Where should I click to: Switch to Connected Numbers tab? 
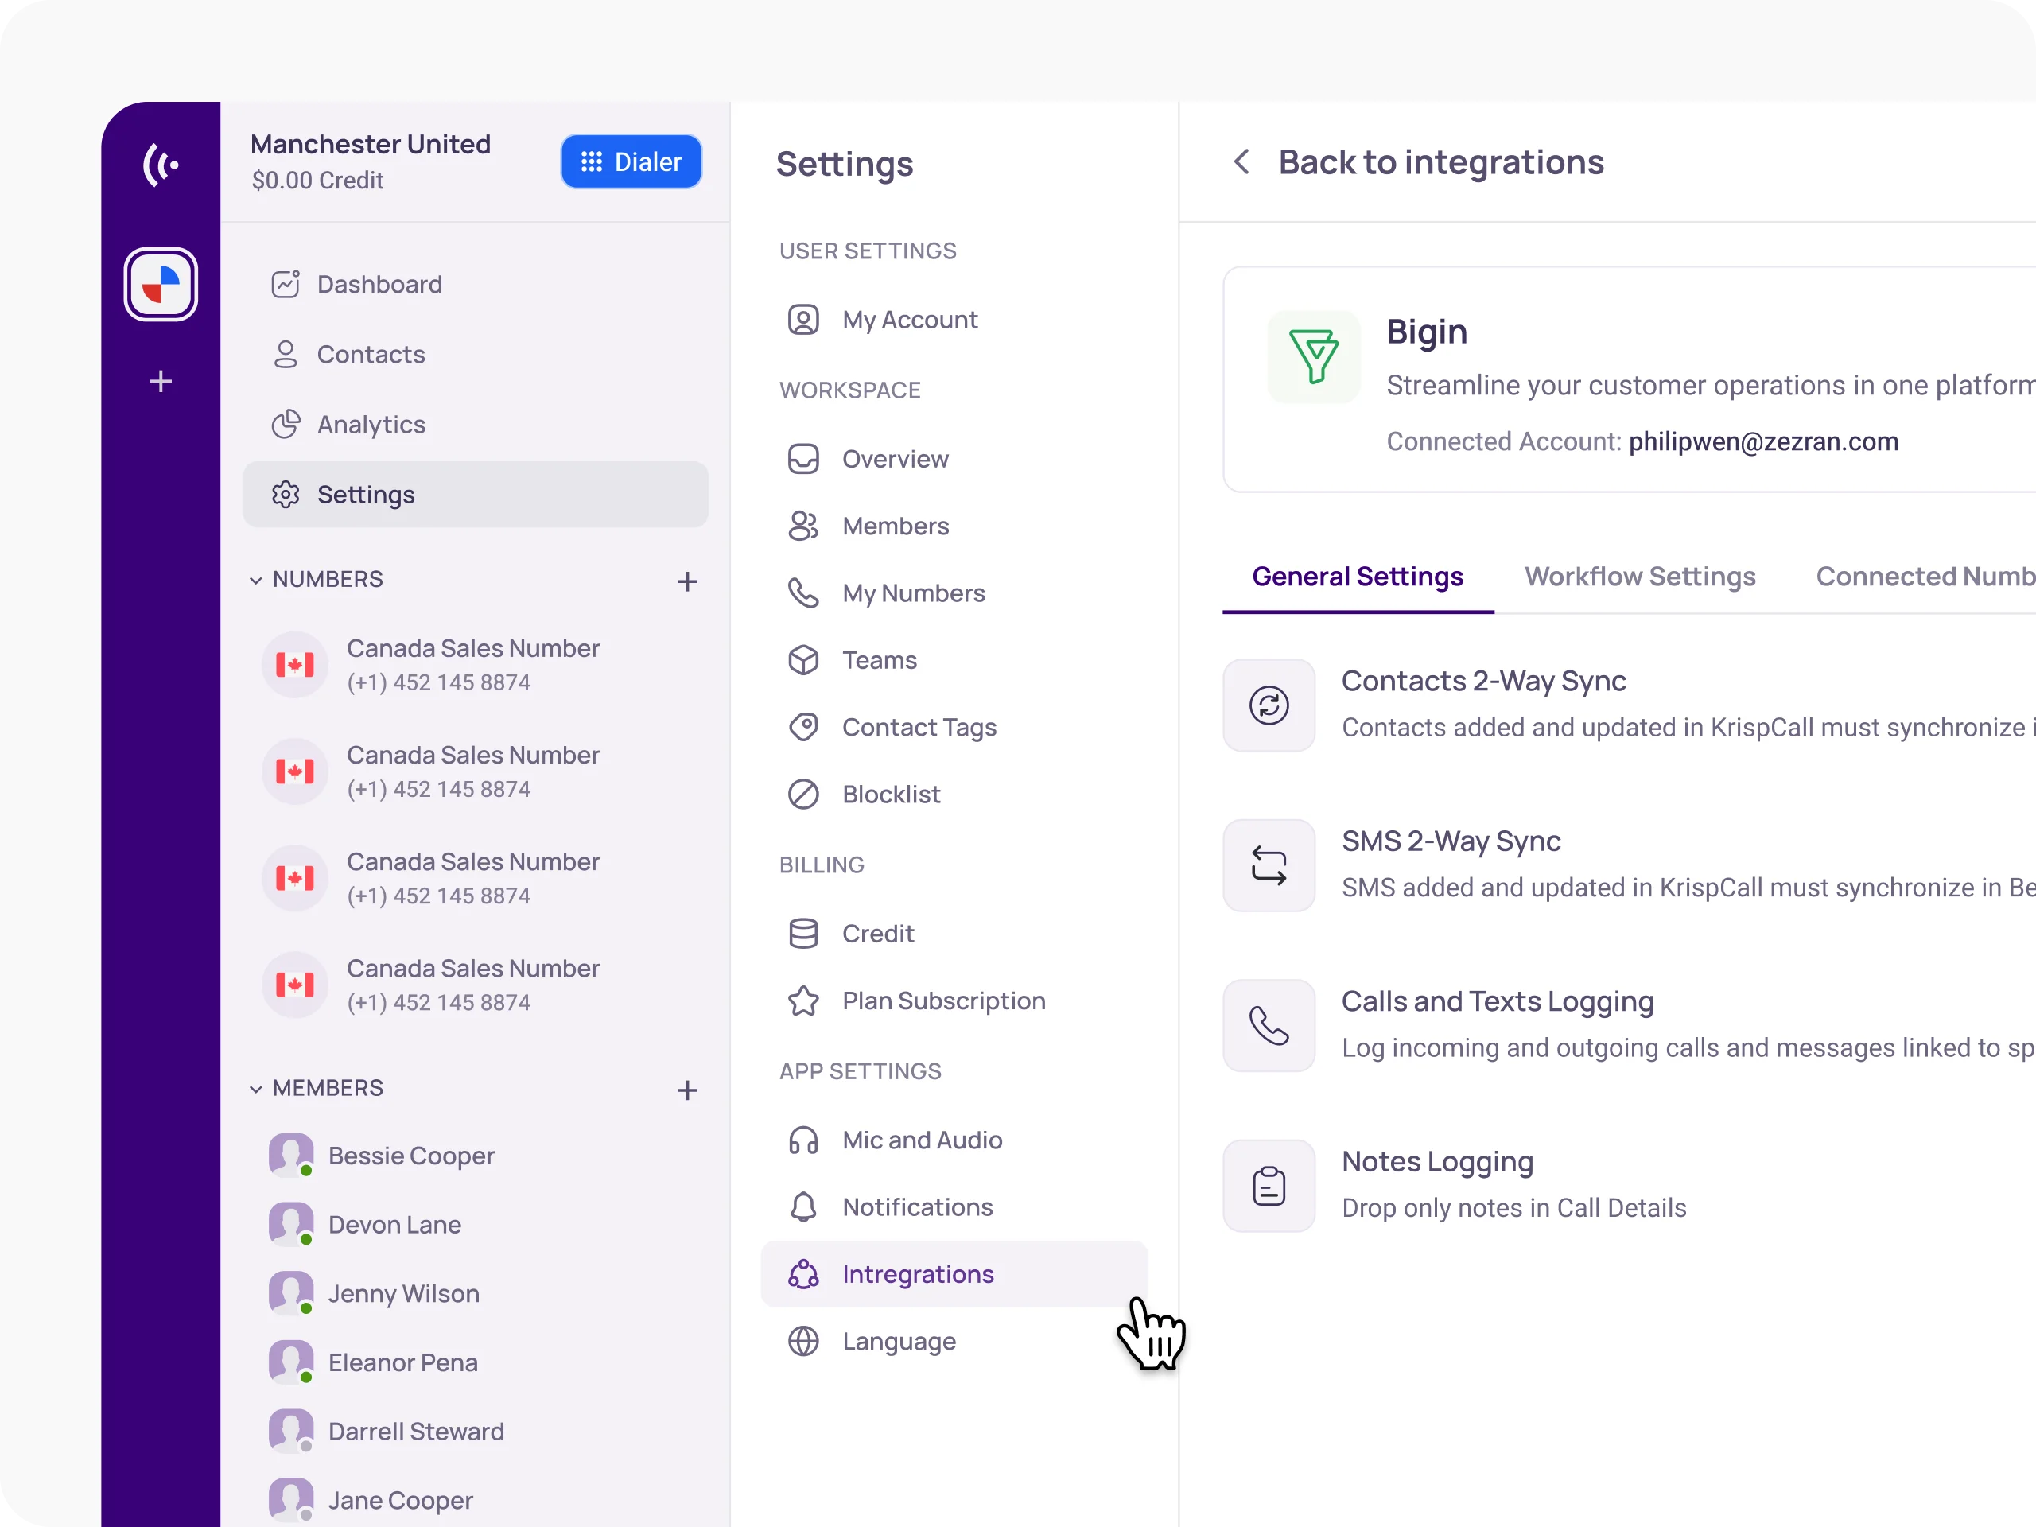click(1925, 576)
